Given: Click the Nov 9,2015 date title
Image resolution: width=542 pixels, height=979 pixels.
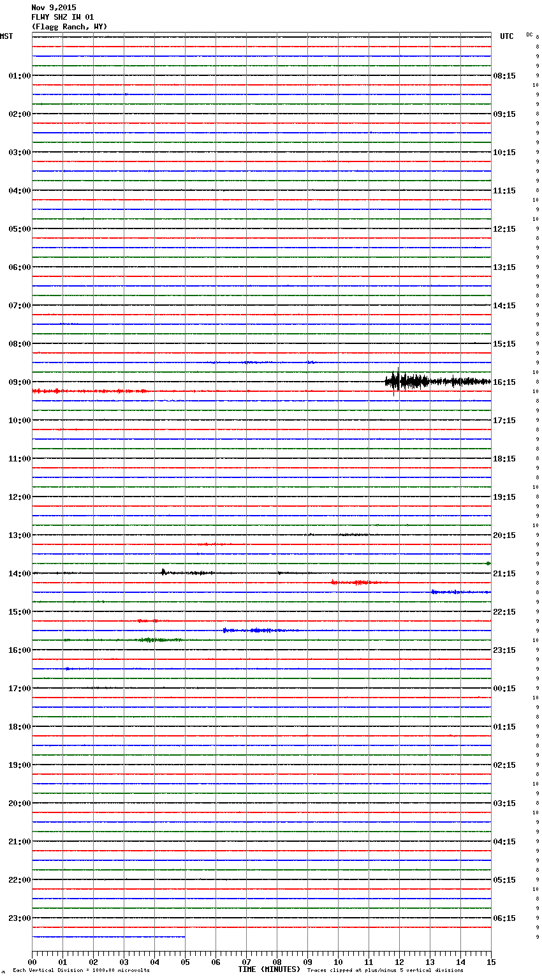Looking at the screenshot, I should coord(54,8).
